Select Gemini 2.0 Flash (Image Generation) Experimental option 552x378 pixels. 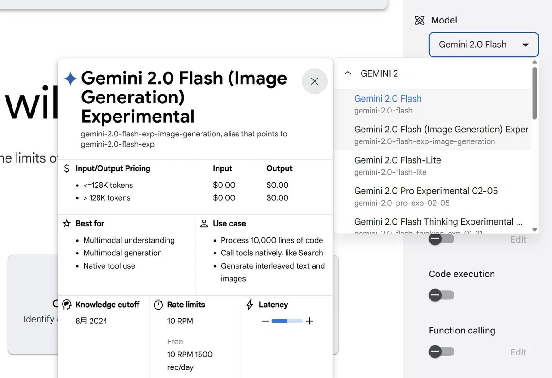click(x=432, y=135)
